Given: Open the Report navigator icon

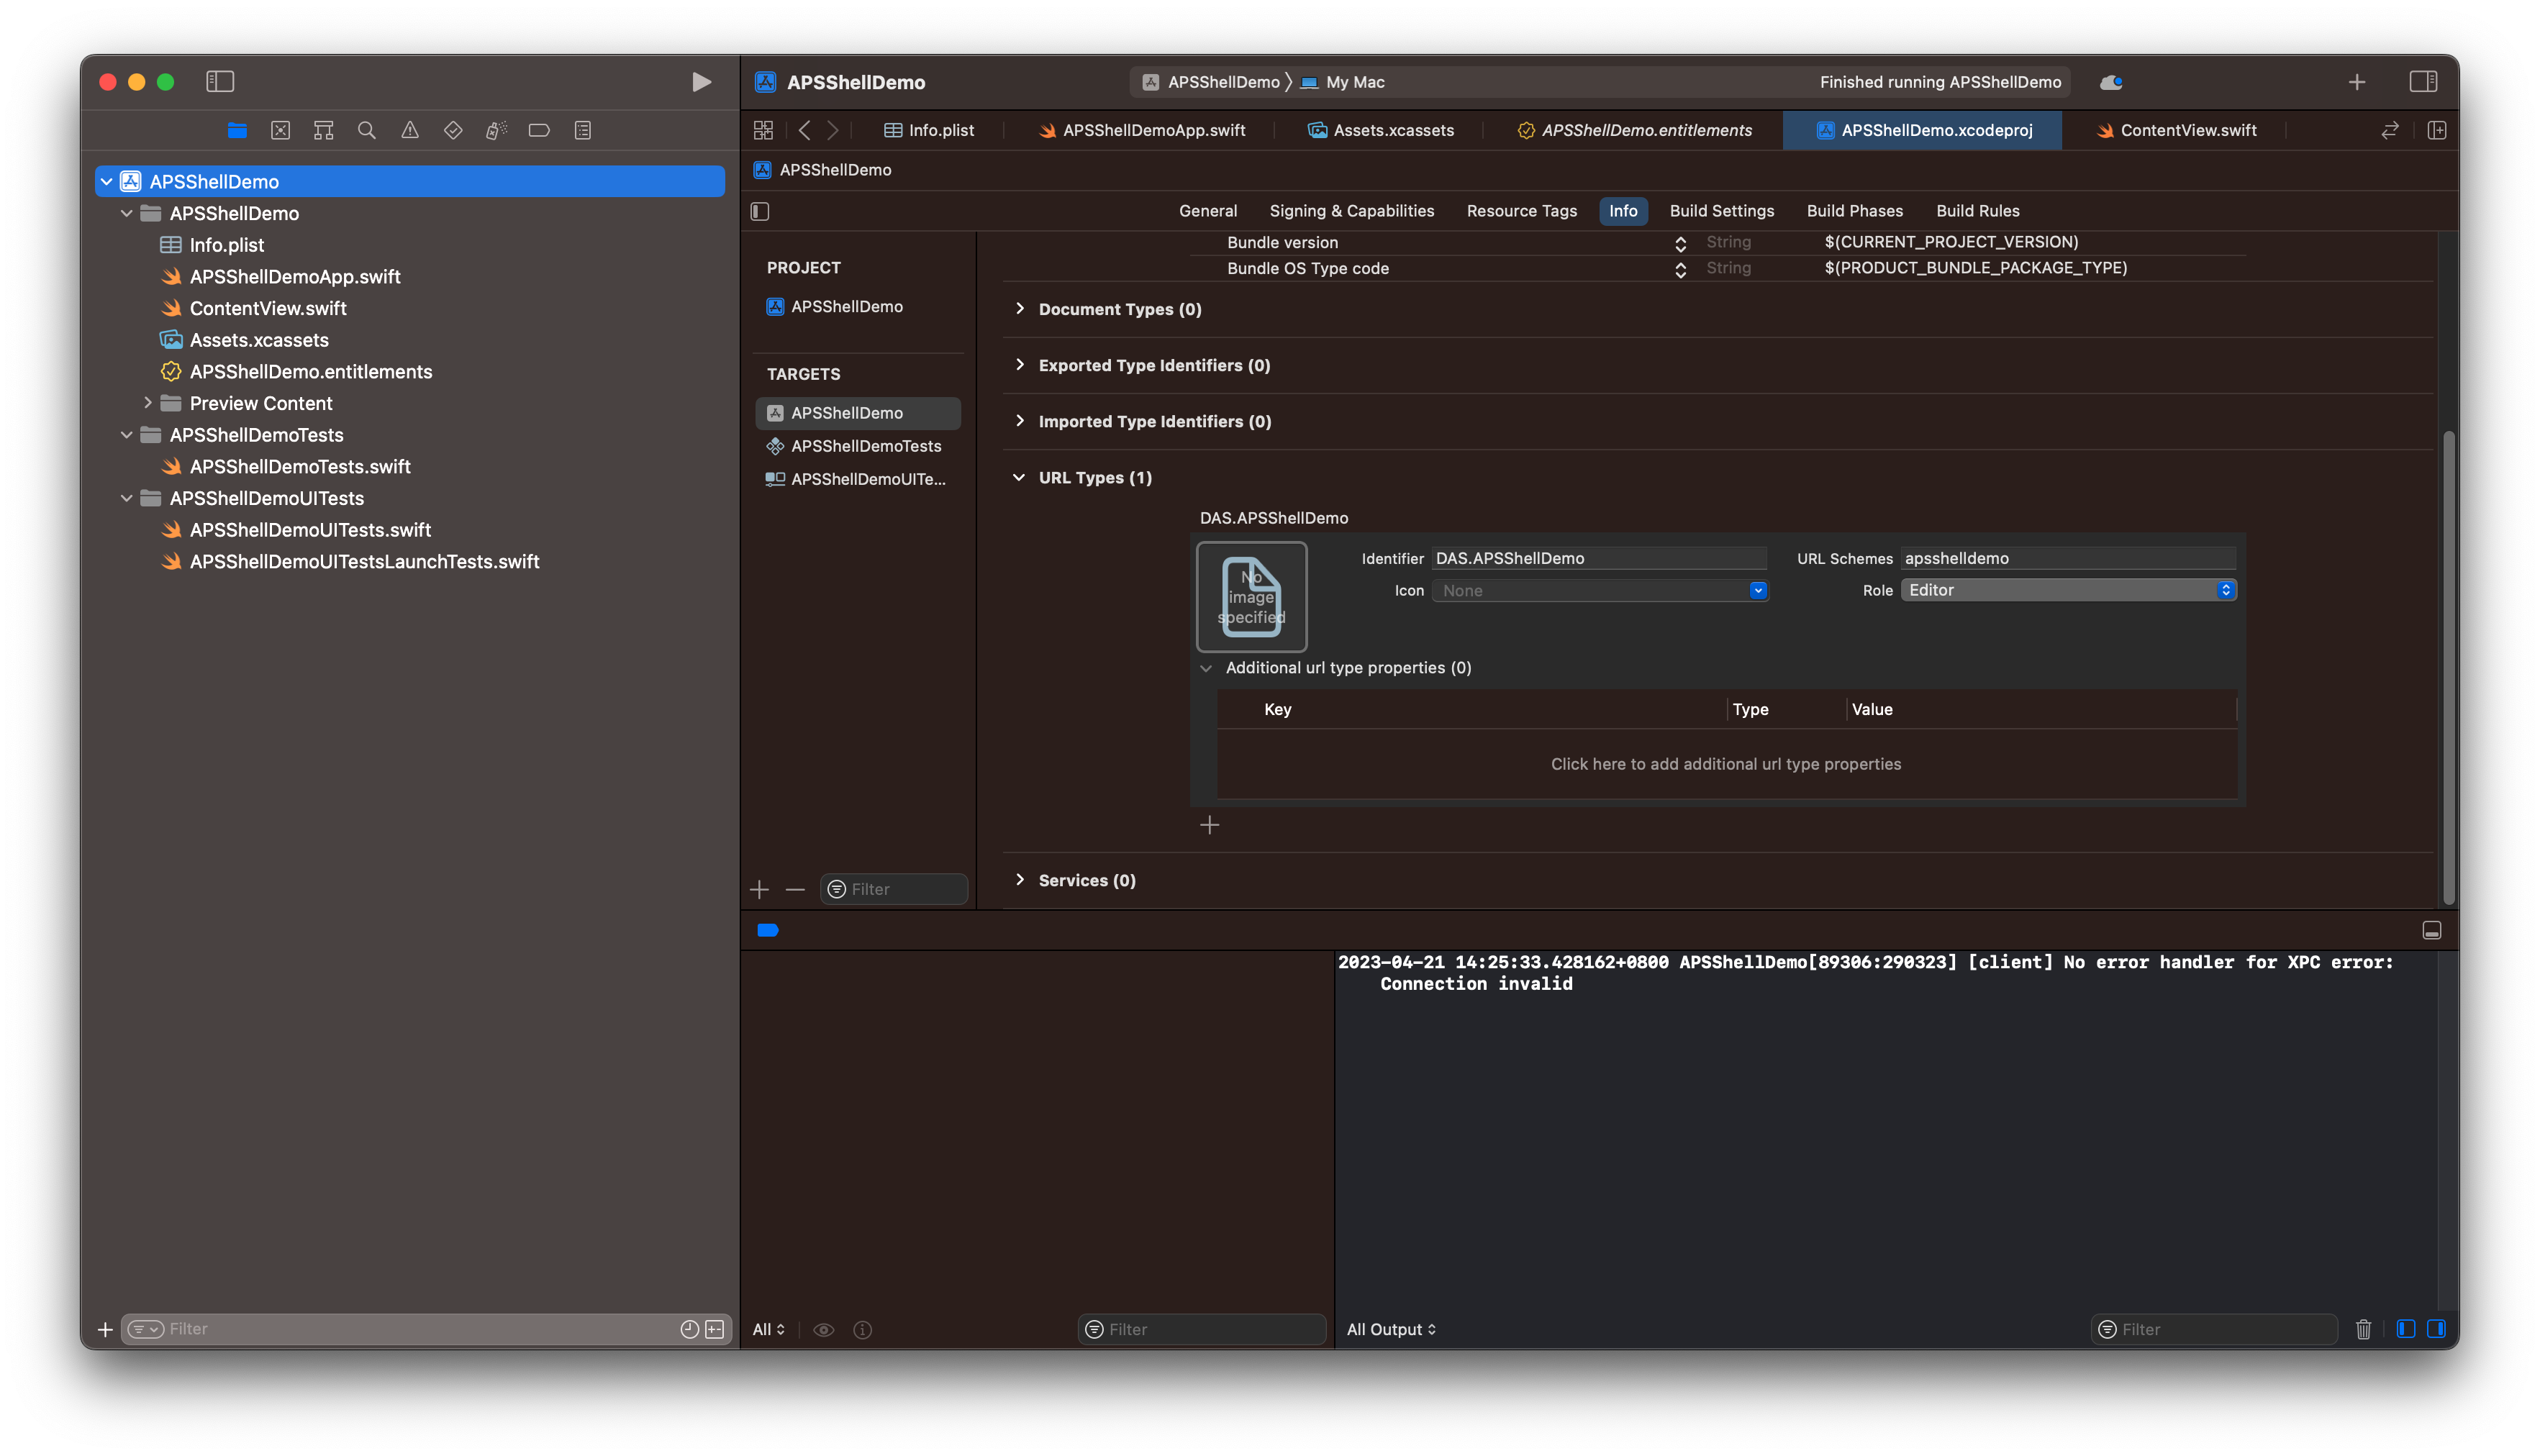Looking at the screenshot, I should (x=583, y=130).
